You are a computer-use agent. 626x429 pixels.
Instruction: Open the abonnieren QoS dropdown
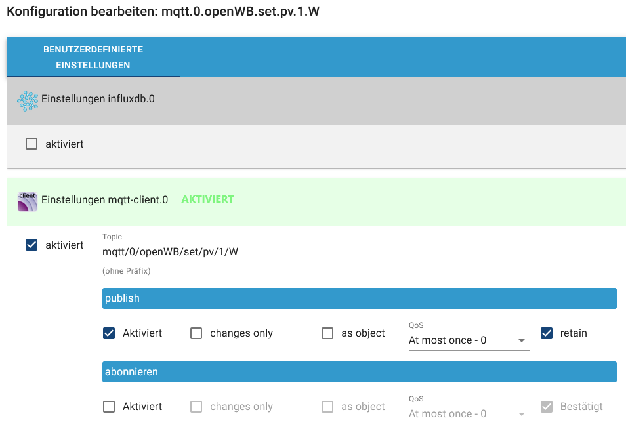click(x=463, y=414)
